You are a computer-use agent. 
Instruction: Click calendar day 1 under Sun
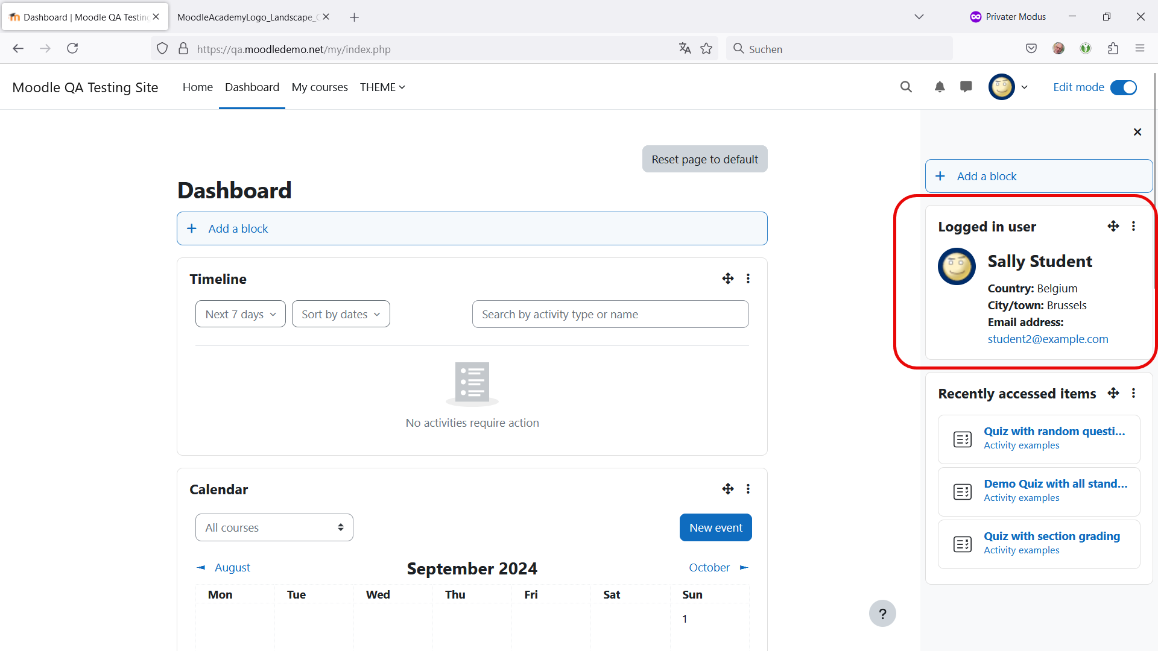point(685,618)
